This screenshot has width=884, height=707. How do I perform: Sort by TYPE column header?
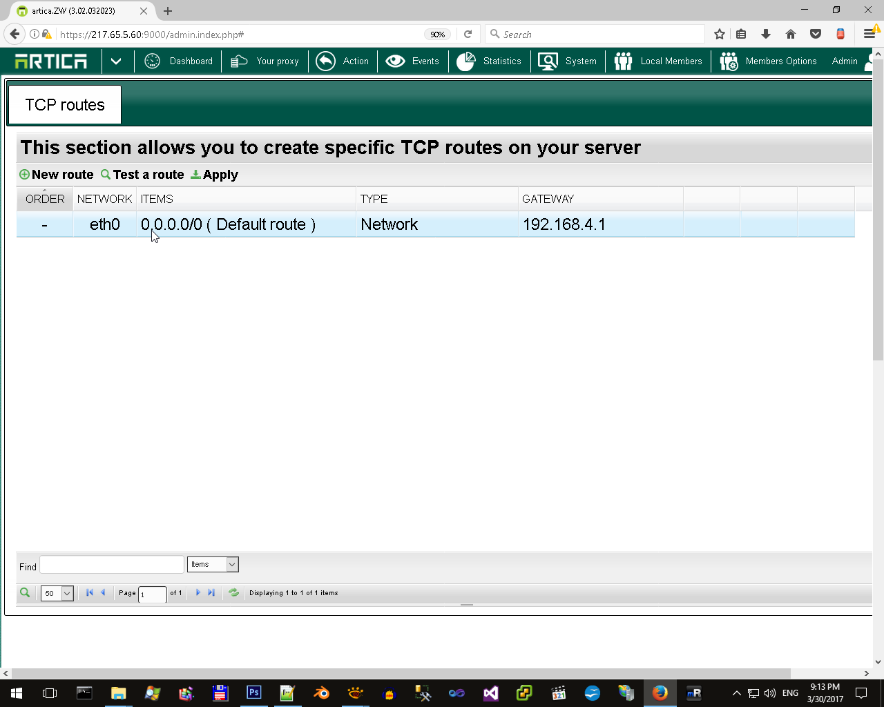coord(437,199)
